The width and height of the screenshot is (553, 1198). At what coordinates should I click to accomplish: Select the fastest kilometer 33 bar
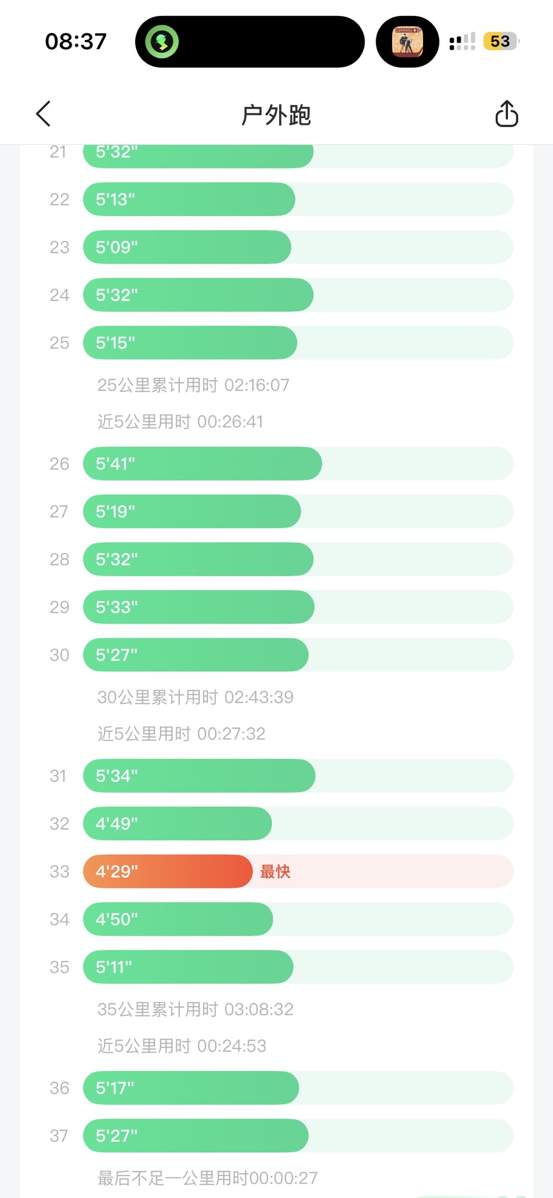tap(168, 871)
